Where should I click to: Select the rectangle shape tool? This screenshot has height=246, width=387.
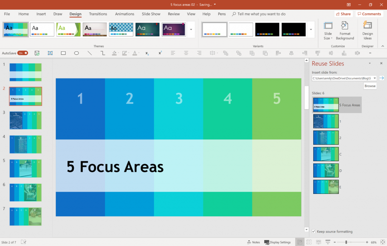coord(63,53)
